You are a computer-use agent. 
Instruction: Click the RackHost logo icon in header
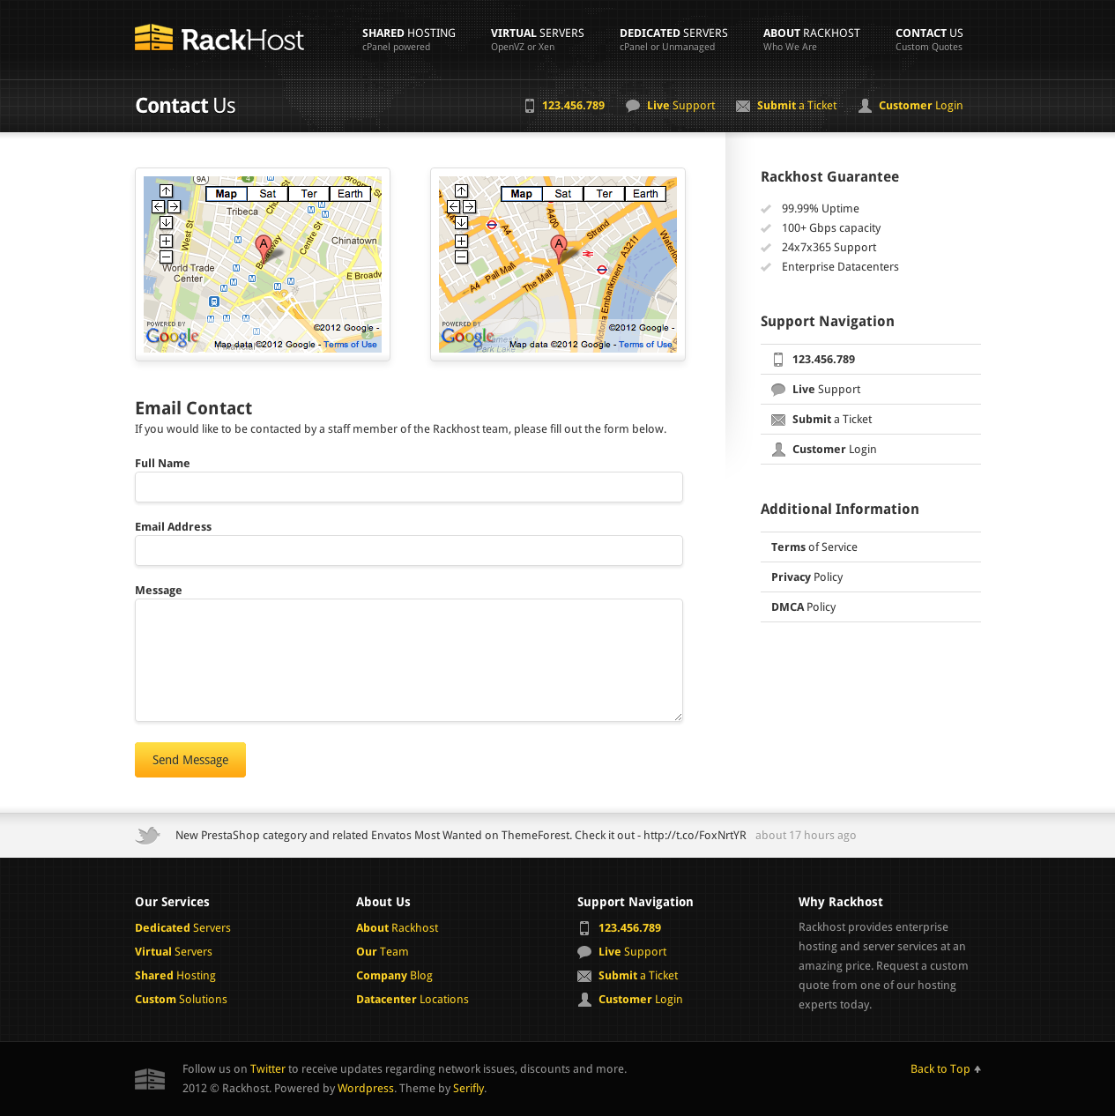[x=153, y=38]
